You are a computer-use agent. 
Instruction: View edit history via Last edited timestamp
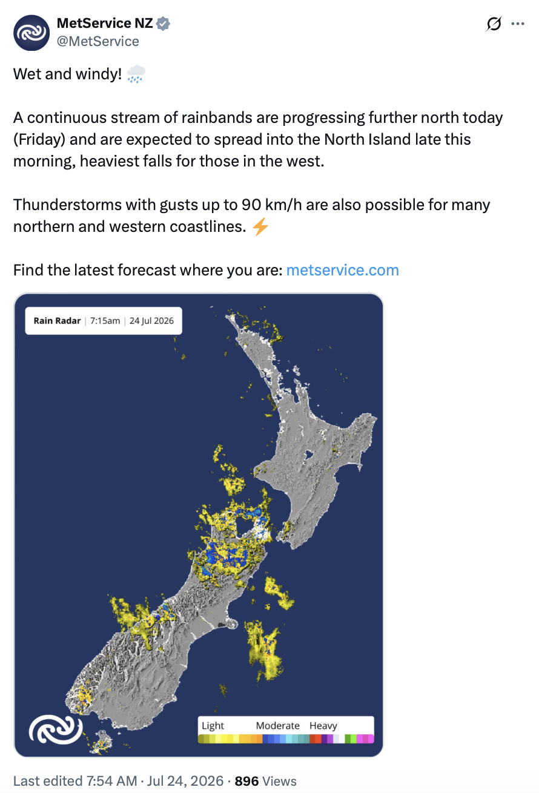[x=75, y=781]
